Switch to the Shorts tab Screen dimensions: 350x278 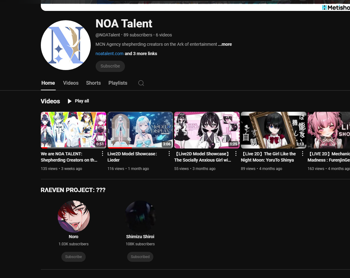pos(93,83)
